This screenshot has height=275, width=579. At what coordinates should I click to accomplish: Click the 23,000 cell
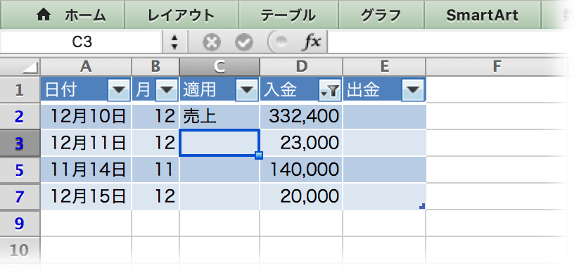301,143
